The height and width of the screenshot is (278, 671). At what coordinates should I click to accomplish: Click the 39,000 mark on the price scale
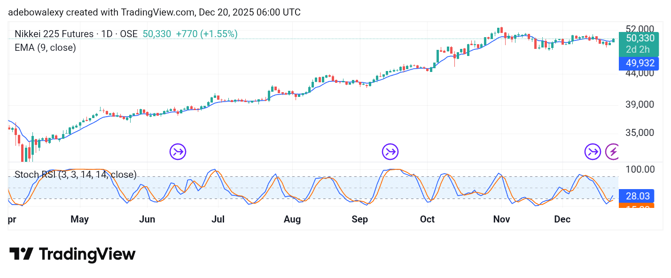coord(640,104)
